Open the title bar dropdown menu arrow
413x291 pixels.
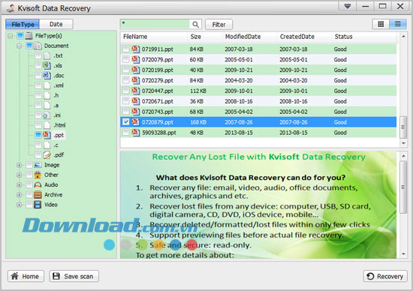(x=348, y=6)
